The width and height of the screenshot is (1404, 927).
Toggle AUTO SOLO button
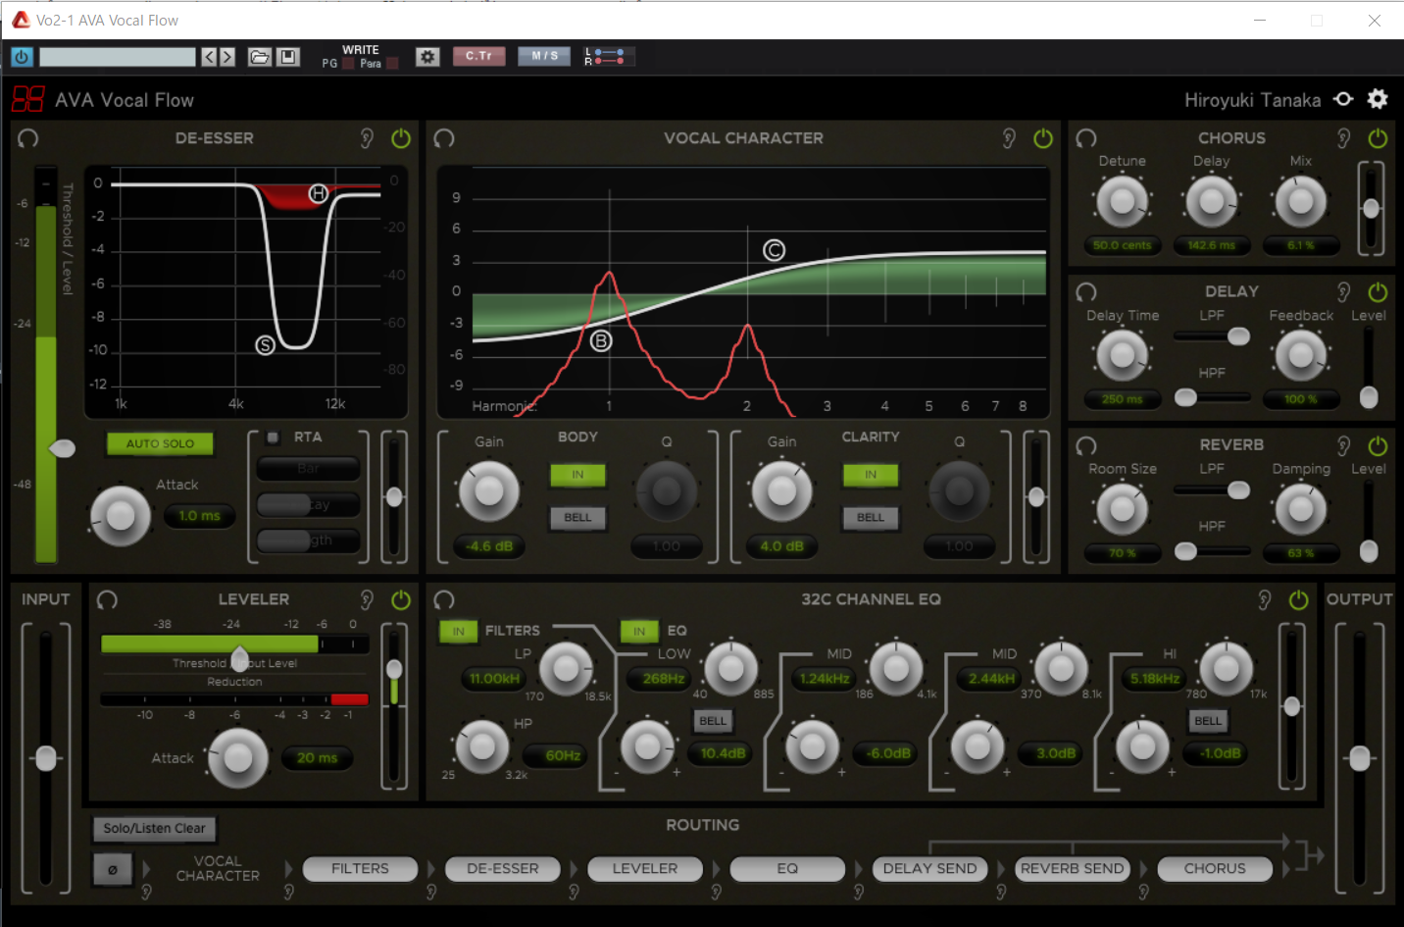point(160,443)
